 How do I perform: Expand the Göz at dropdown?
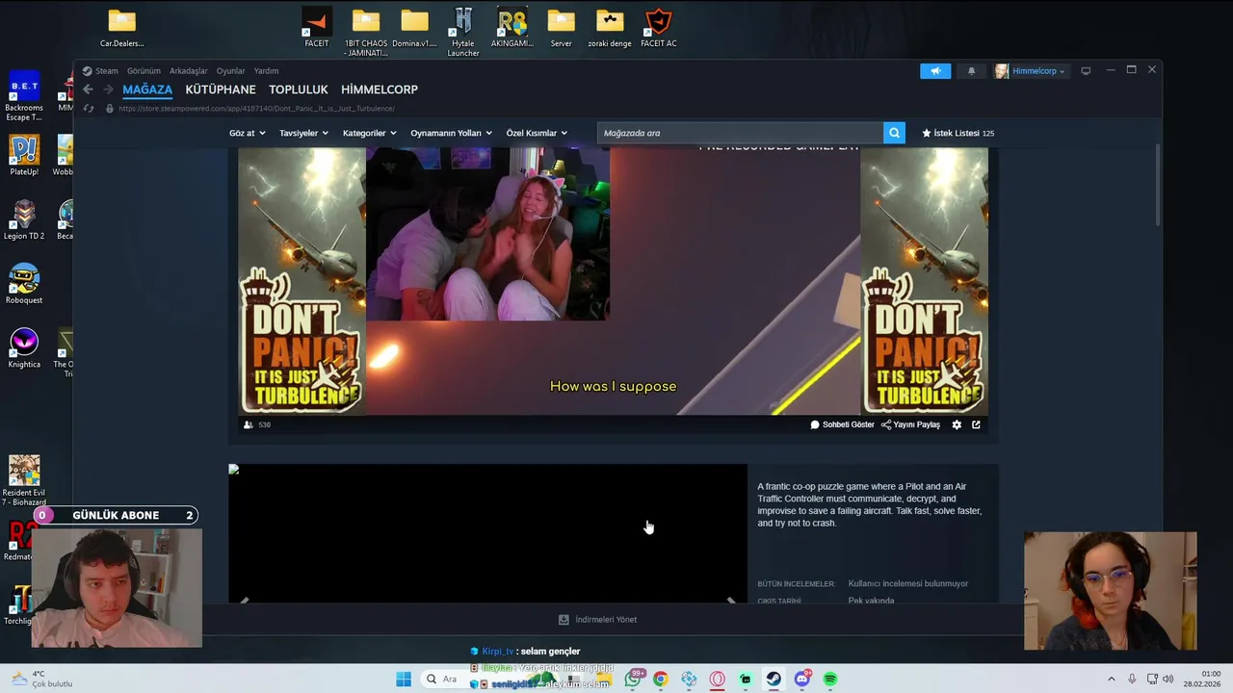246,133
